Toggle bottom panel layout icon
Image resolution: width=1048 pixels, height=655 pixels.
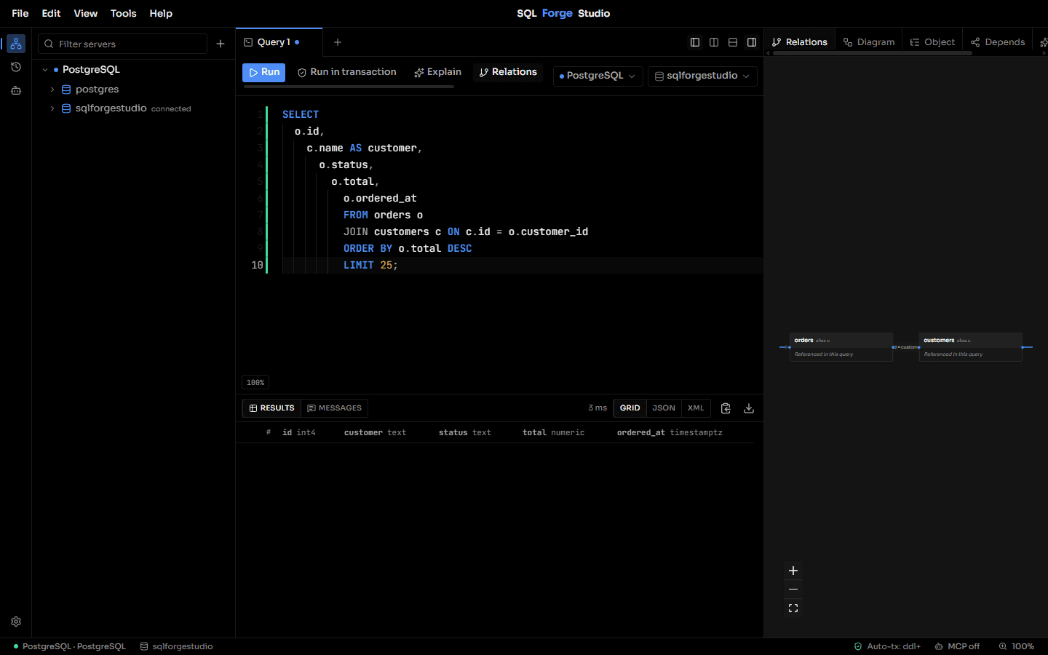click(x=733, y=42)
